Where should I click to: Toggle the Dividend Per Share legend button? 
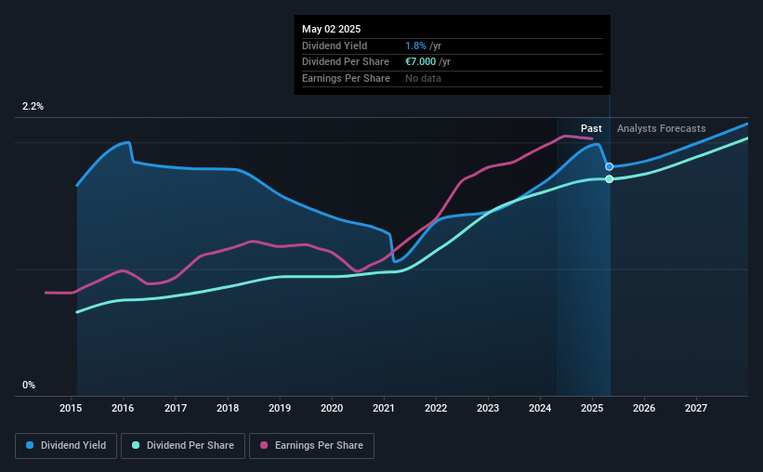(183, 446)
